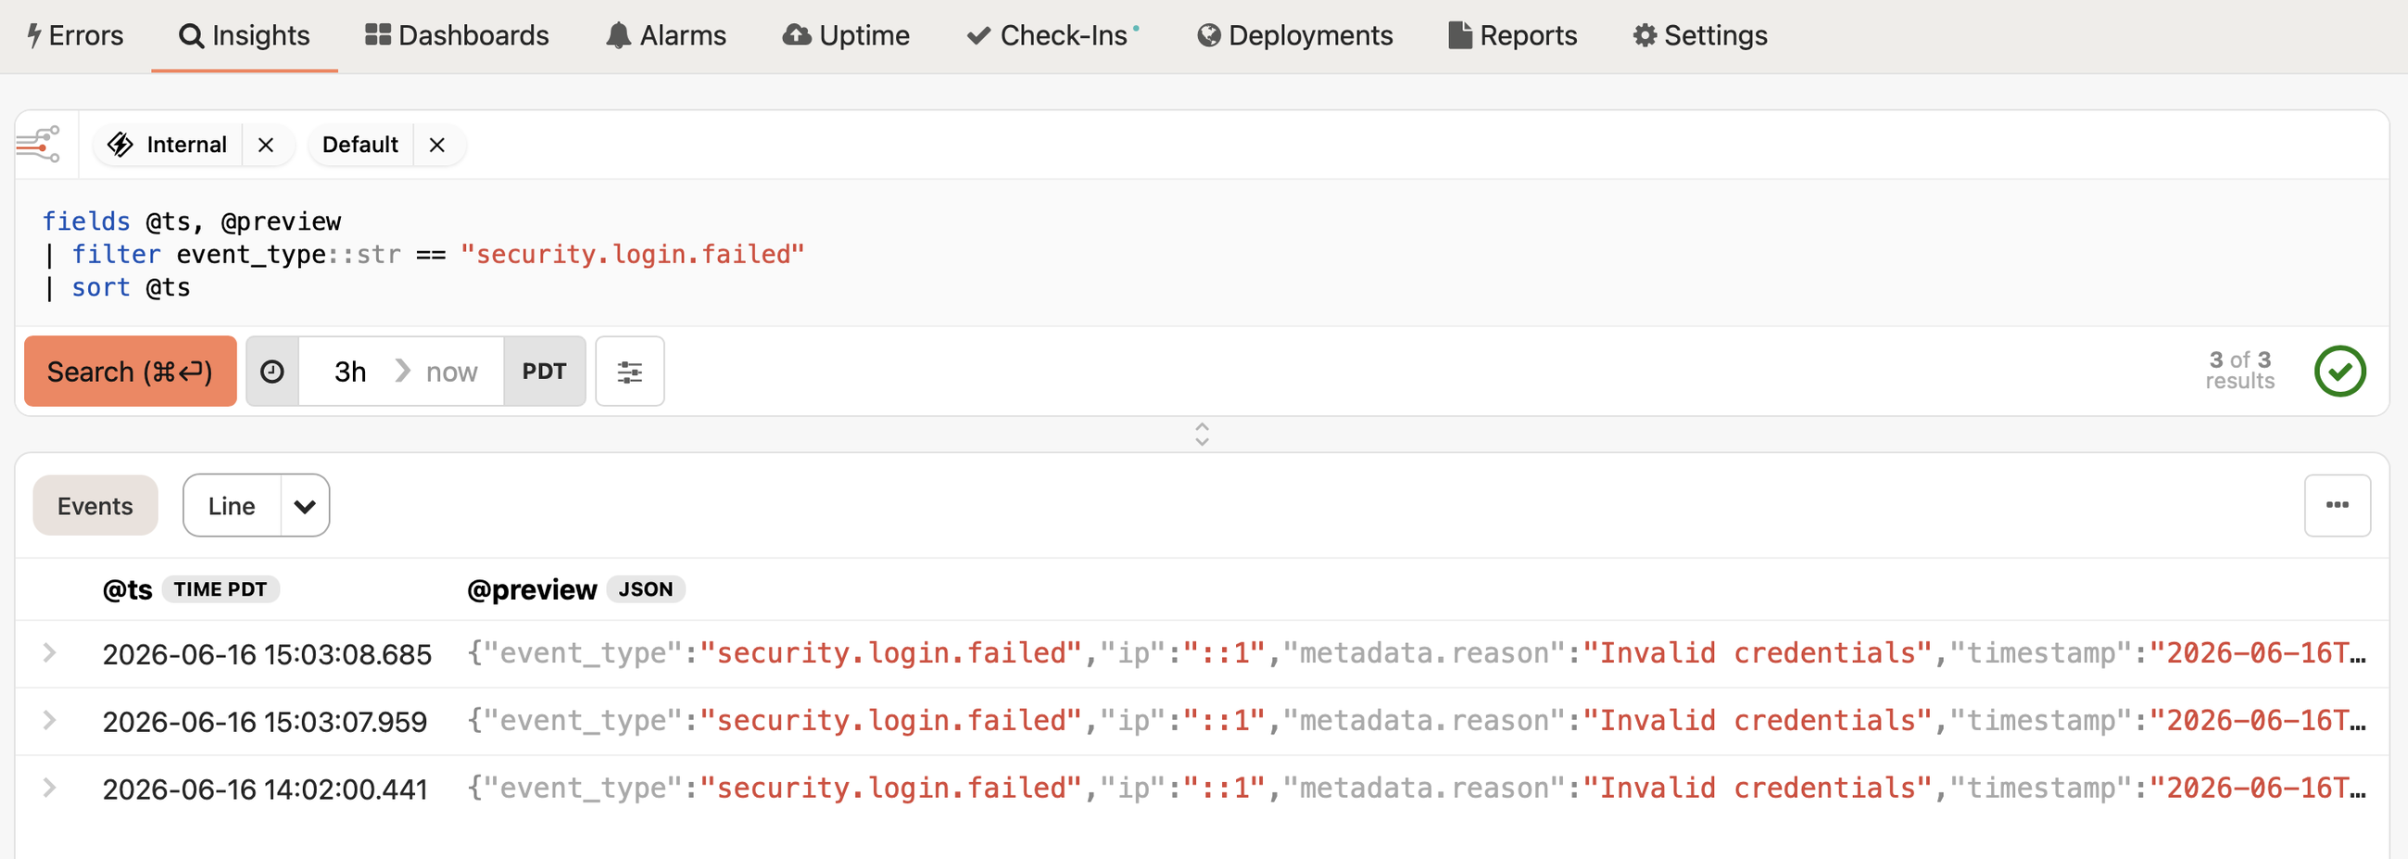Remove the Internal stream tag

coord(266,145)
